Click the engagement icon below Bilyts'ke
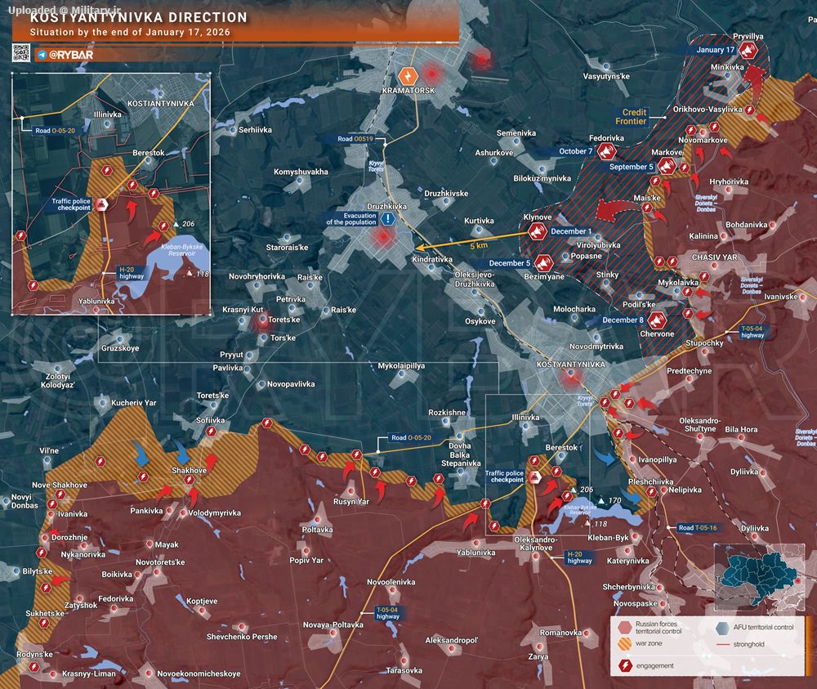Image resolution: width=817 pixels, height=689 pixels. coord(46,588)
